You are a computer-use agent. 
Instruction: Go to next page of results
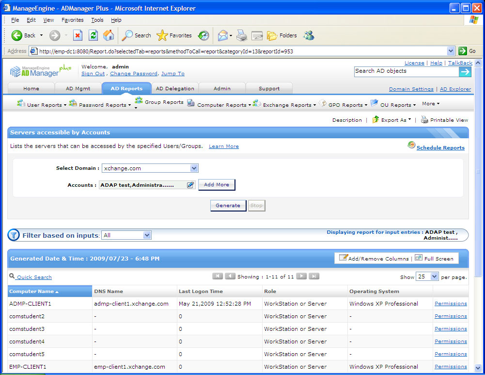click(301, 276)
